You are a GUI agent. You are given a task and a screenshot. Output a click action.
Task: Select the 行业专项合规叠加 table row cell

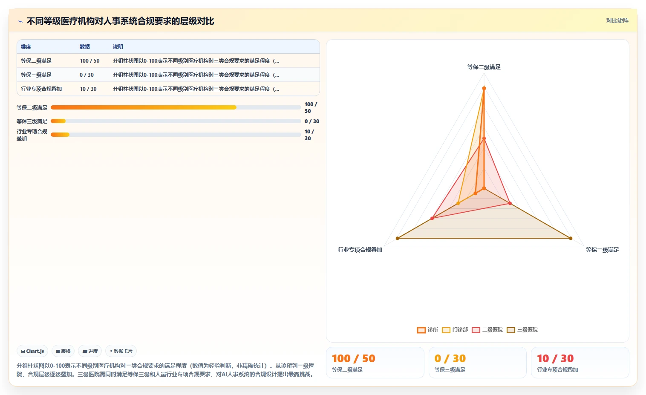point(41,89)
